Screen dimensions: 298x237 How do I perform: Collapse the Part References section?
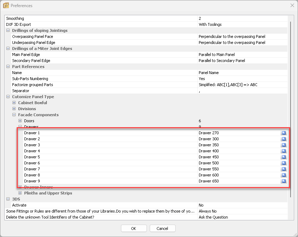tap(8, 67)
